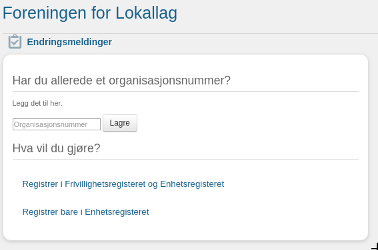The image size is (378, 250).
Task: Click the word 'Enhetsregisteret' ending the first registration link
Action: pyautogui.click(x=192, y=184)
